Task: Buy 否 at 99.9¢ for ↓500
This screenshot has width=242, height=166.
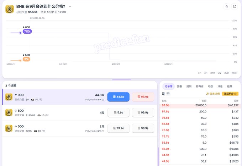Action: pos(143,128)
